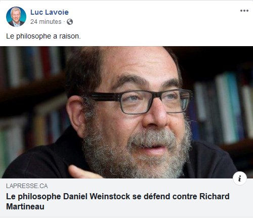253x218 pixels.
Task: Click the globe public audience icon
Action: pyautogui.click(x=70, y=22)
